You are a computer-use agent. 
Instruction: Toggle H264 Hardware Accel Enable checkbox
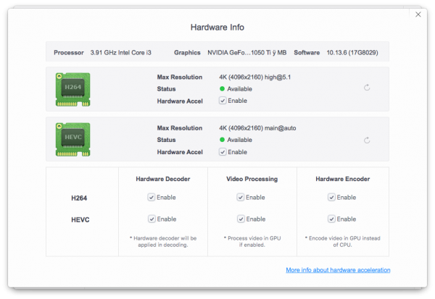point(223,101)
